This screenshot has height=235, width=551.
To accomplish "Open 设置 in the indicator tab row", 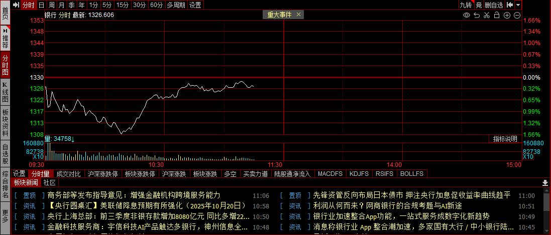I will [19, 173].
